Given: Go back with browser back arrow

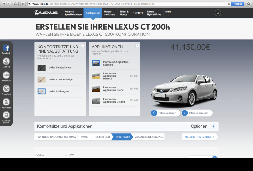Looking at the screenshot, I should 4,4.
